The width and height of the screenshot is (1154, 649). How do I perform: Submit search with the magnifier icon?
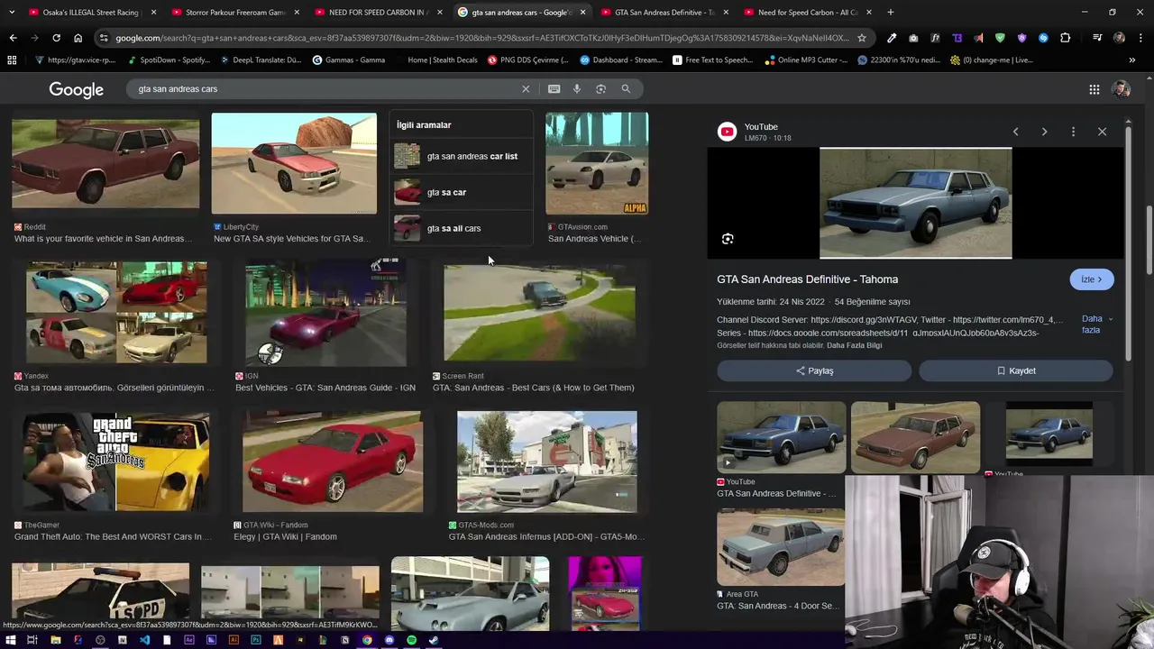coord(626,89)
